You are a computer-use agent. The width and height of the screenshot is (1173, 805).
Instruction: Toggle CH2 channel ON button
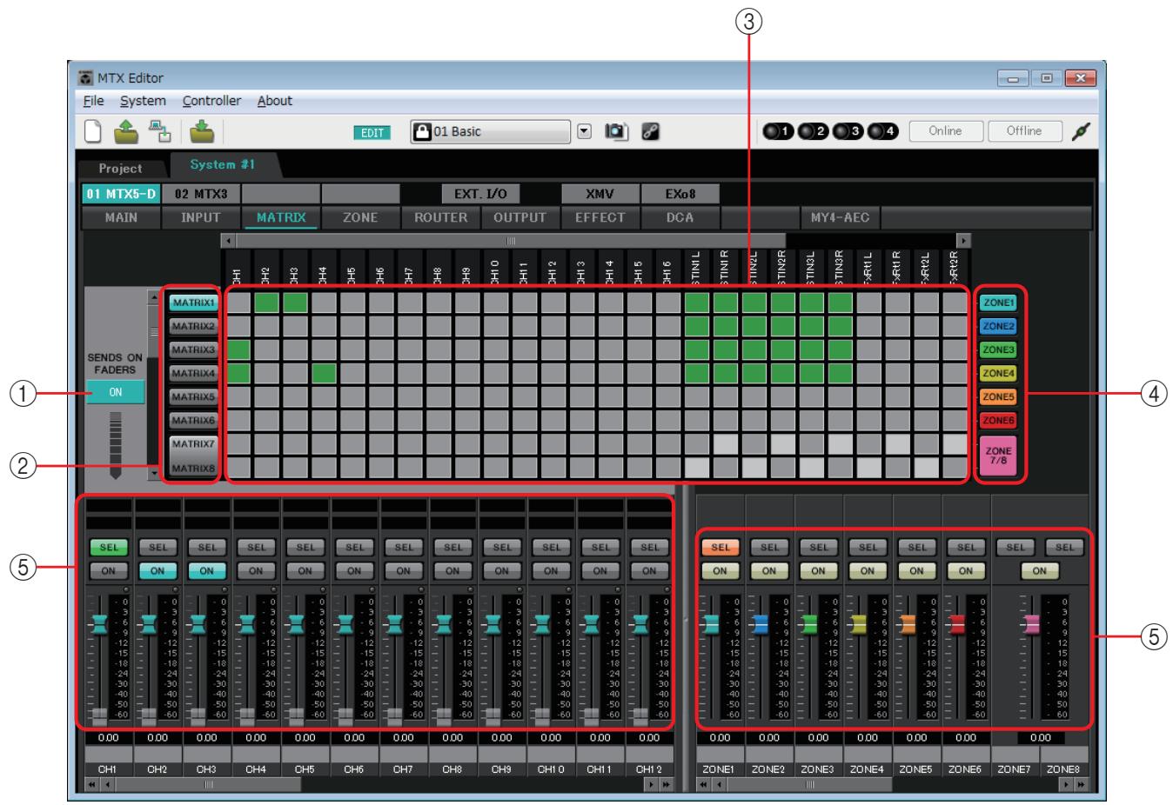158,571
